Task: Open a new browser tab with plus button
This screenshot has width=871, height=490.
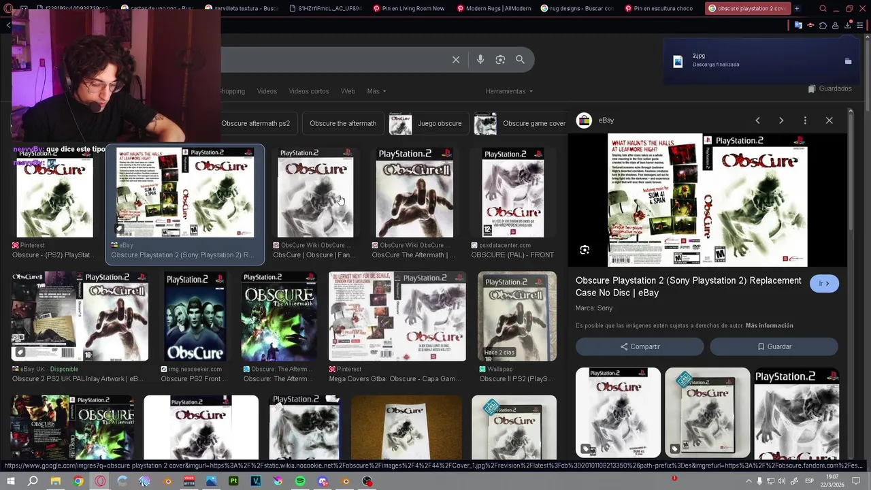Action: click(796, 8)
